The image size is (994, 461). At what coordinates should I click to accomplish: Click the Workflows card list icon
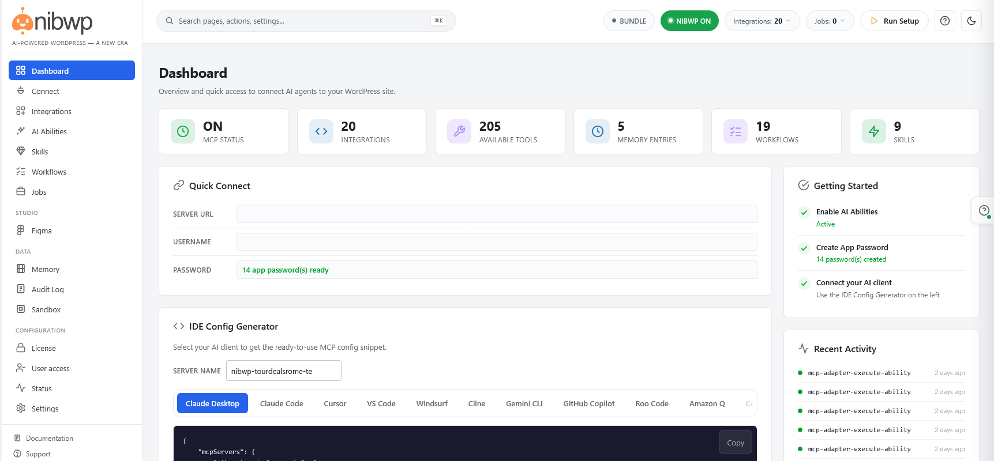point(736,131)
